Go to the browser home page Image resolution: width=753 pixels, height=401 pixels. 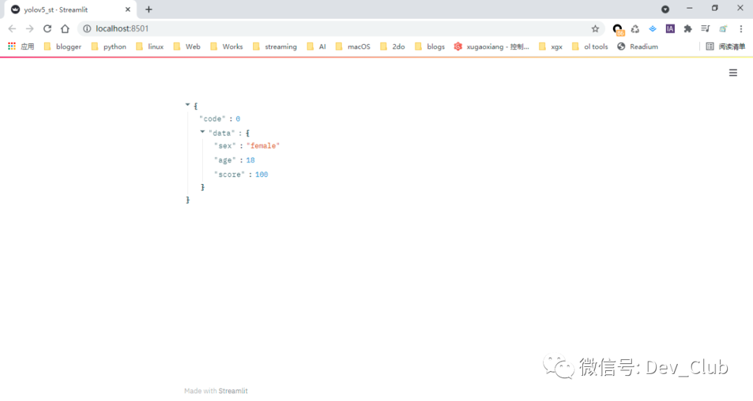(65, 29)
